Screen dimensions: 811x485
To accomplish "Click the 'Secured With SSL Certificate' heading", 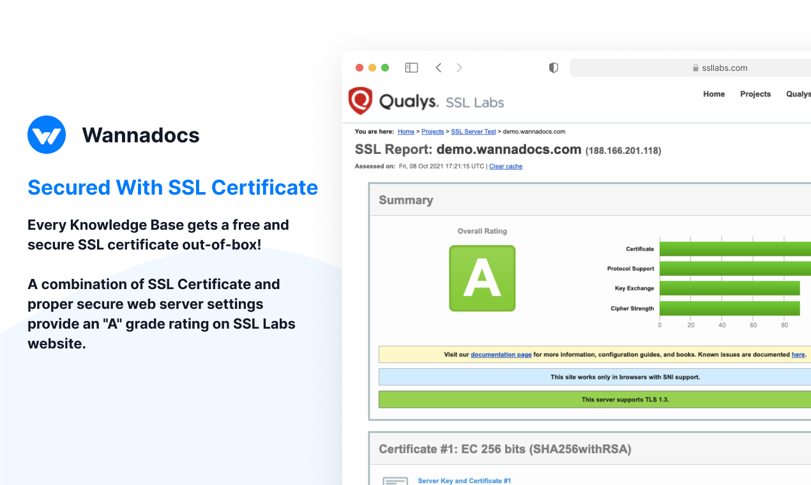I will pyautogui.click(x=173, y=188).
